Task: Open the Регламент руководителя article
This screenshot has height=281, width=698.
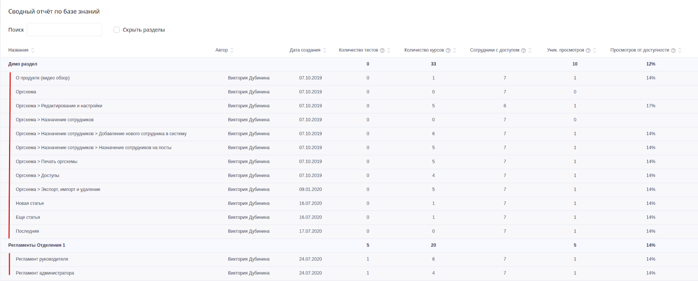Action: pyautogui.click(x=42, y=259)
